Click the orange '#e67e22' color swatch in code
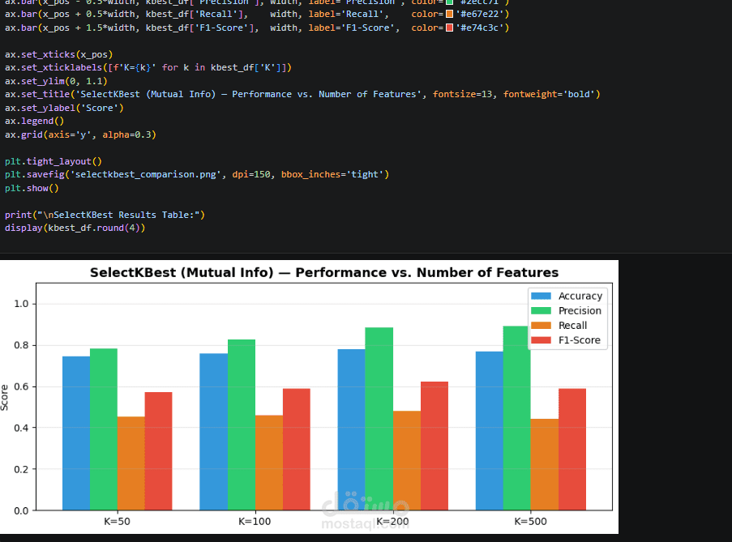The image size is (732, 542). coord(449,14)
